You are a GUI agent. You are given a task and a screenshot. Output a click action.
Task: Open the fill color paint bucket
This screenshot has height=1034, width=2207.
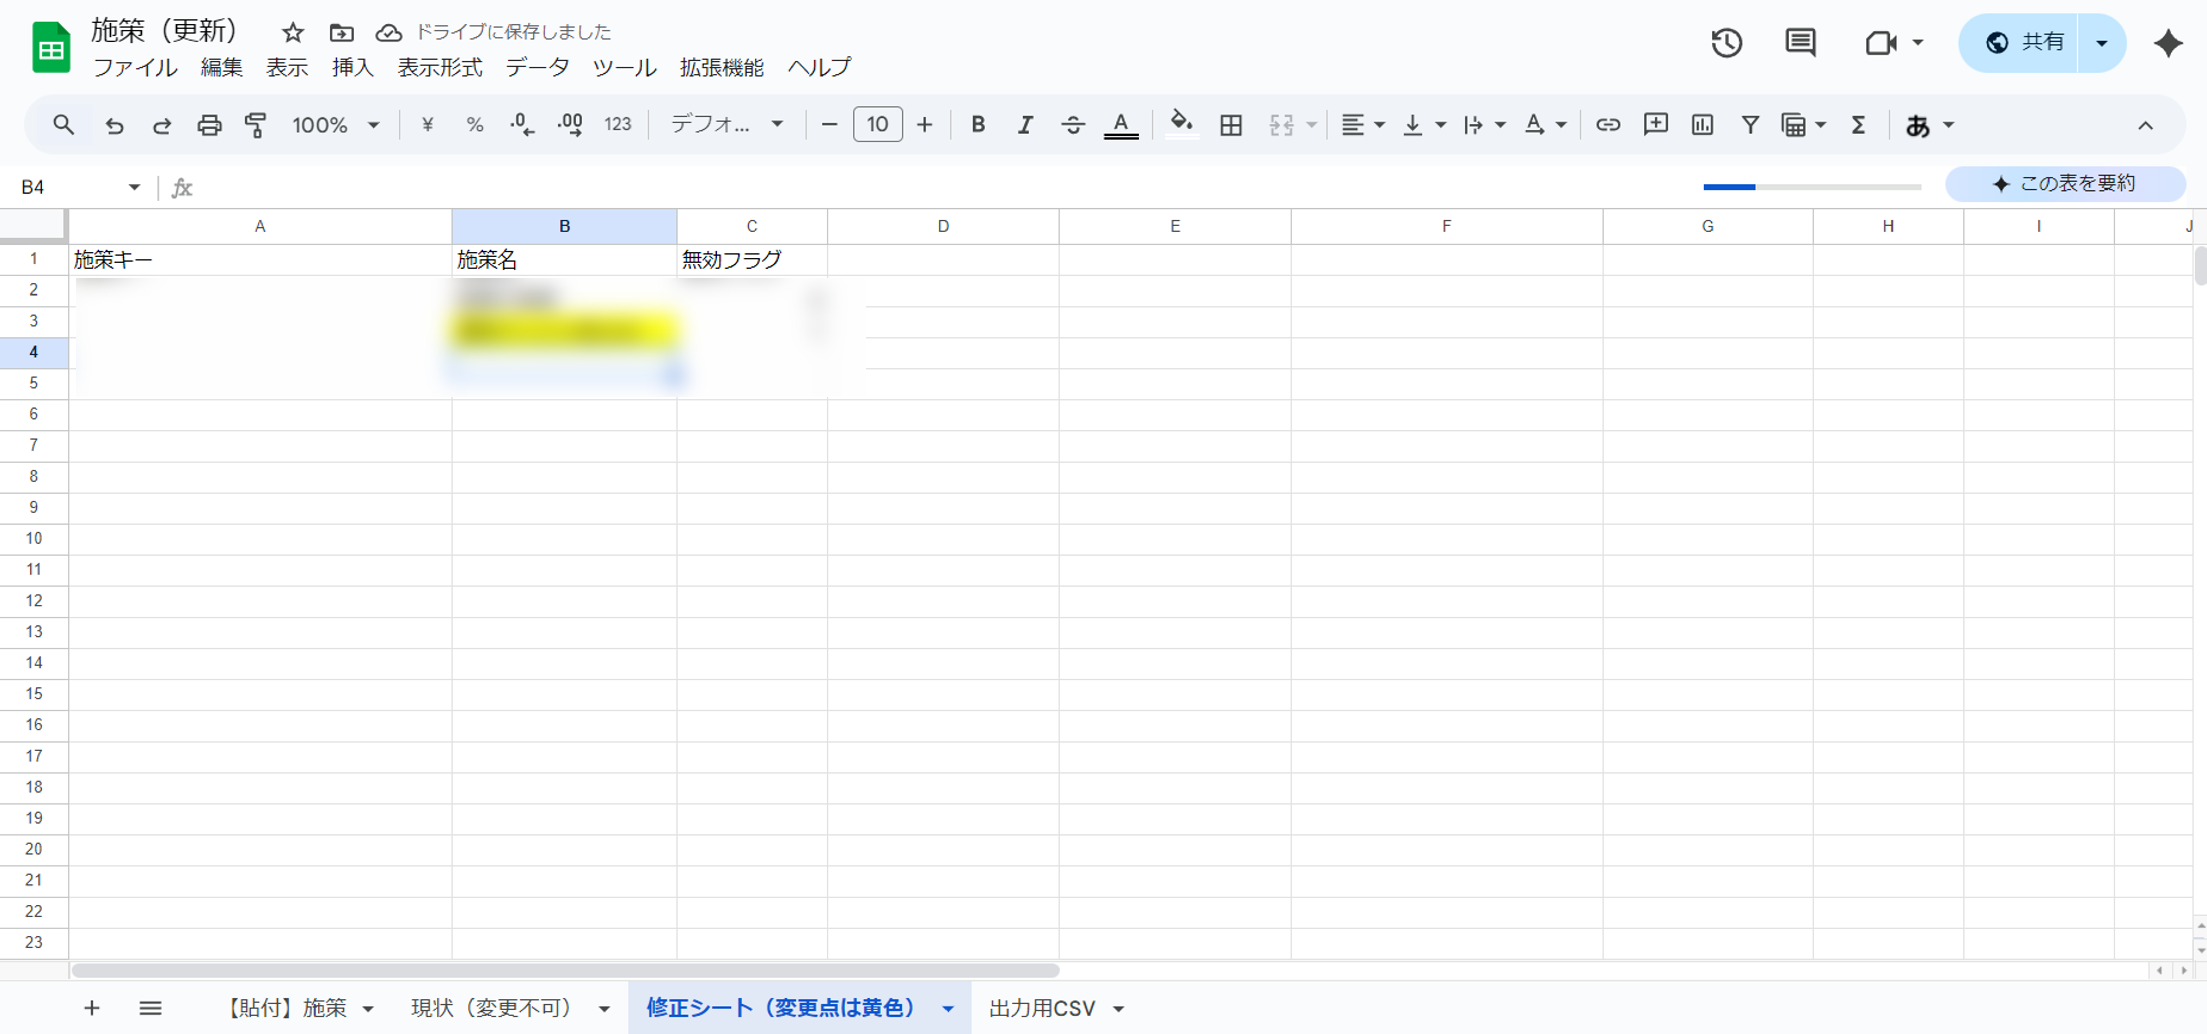[1181, 125]
